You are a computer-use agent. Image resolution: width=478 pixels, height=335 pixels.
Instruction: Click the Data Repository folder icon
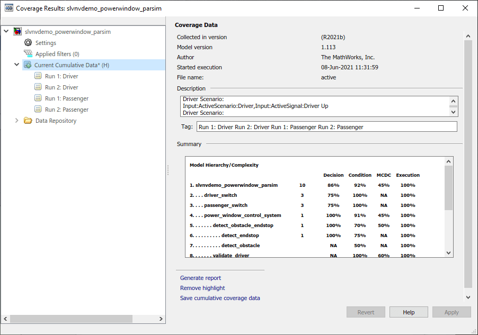tap(28, 121)
